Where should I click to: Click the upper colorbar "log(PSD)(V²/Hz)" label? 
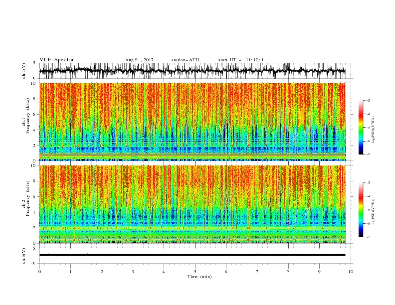coord(373,130)
